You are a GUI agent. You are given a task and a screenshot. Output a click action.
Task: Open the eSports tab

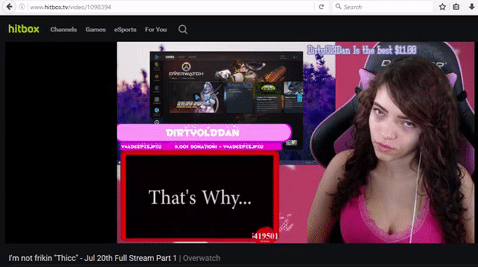pos(125,29)
